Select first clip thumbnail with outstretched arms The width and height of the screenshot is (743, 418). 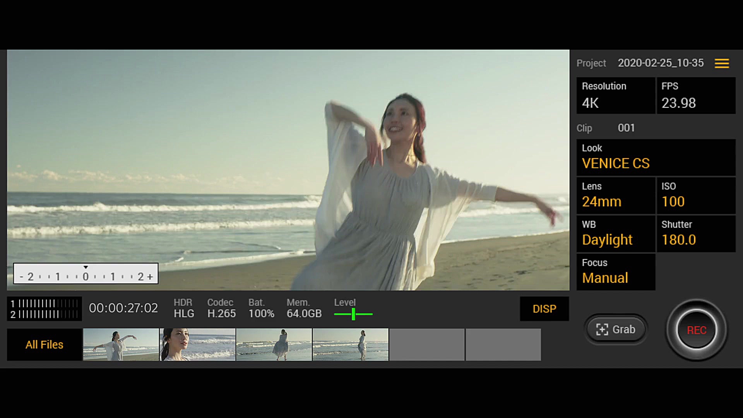point(121,344)
